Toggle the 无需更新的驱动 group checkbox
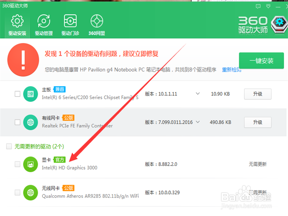The image size is (288, 216). point(9,146)
